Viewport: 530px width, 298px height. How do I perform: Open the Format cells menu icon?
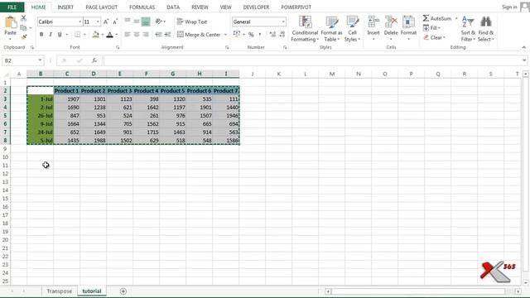click(x=408, y=22)
